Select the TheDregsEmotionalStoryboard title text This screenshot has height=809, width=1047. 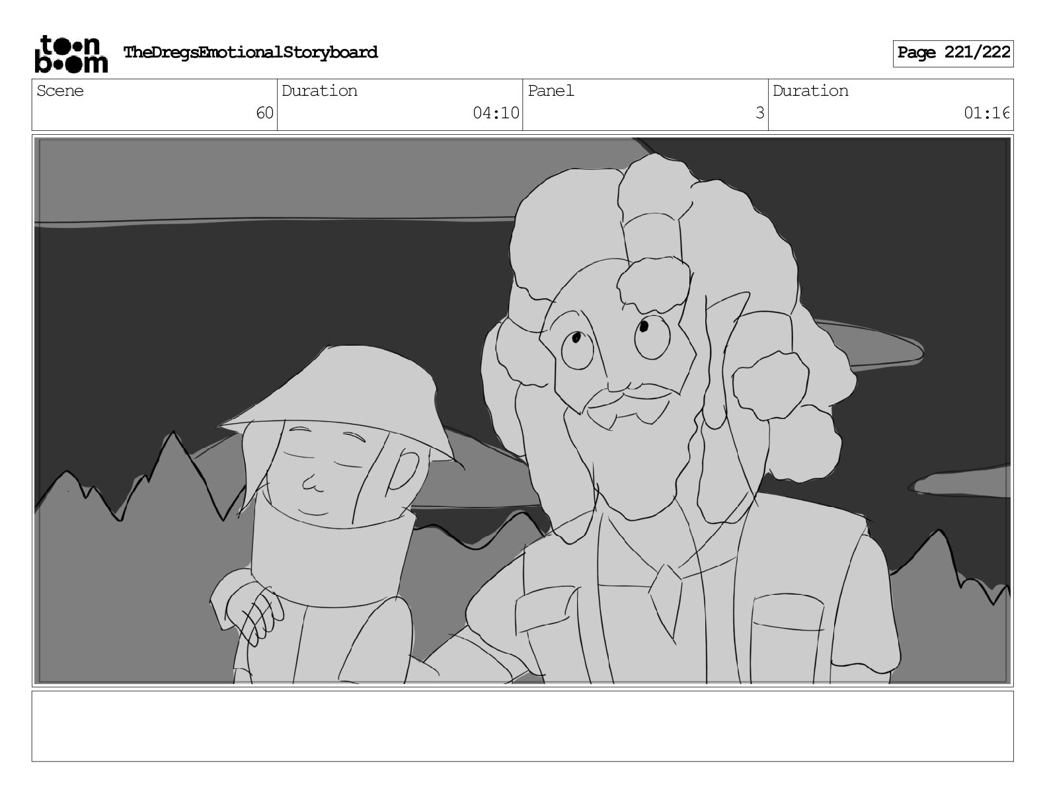pyautogui.click(x=251, y=52)
